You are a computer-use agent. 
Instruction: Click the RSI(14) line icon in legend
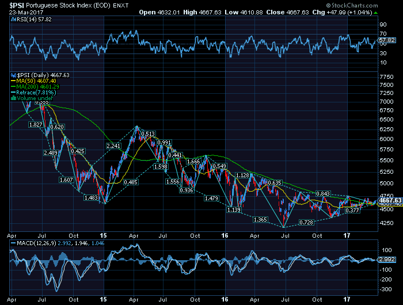(x=14, y=19)
